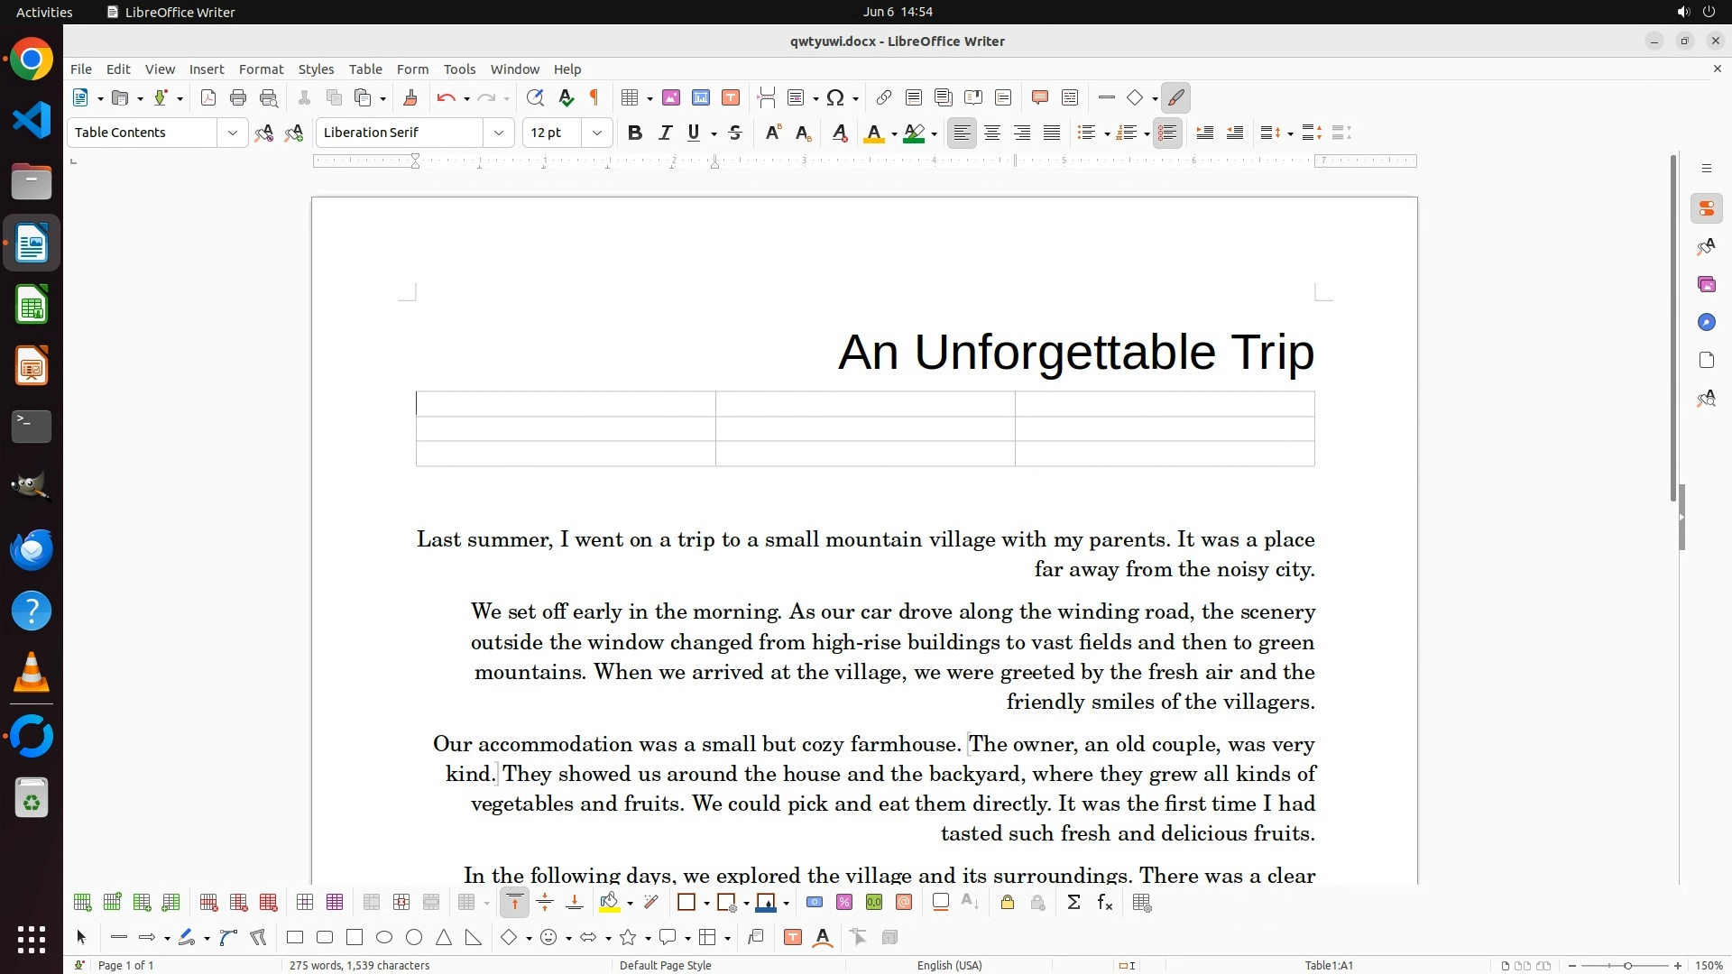The image size is (1732, 974).
Task: Click English (USA) language in status bar
Action: 949,965
